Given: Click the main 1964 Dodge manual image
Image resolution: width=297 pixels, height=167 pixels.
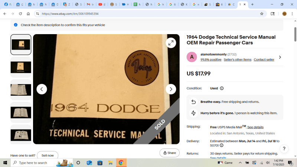Looking at the screenshot, I should pos(106,89).
